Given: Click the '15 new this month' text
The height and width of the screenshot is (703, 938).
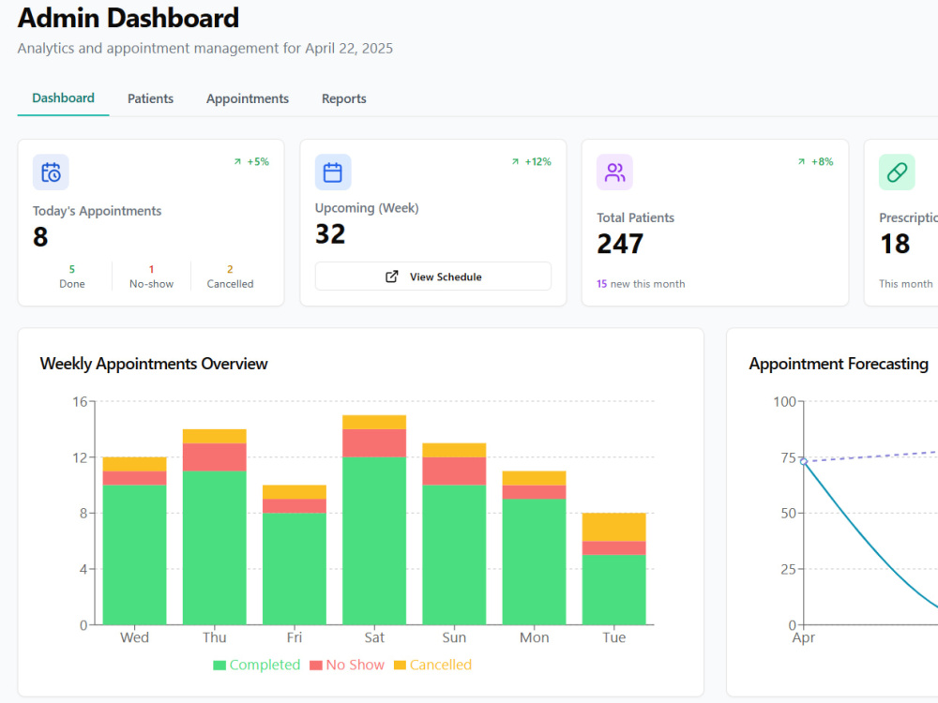Looking at the screenshot, I should click(641, 284).
